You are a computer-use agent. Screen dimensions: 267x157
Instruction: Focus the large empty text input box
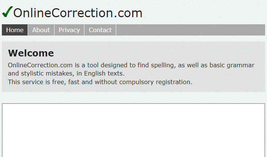(x=134, y=130)
